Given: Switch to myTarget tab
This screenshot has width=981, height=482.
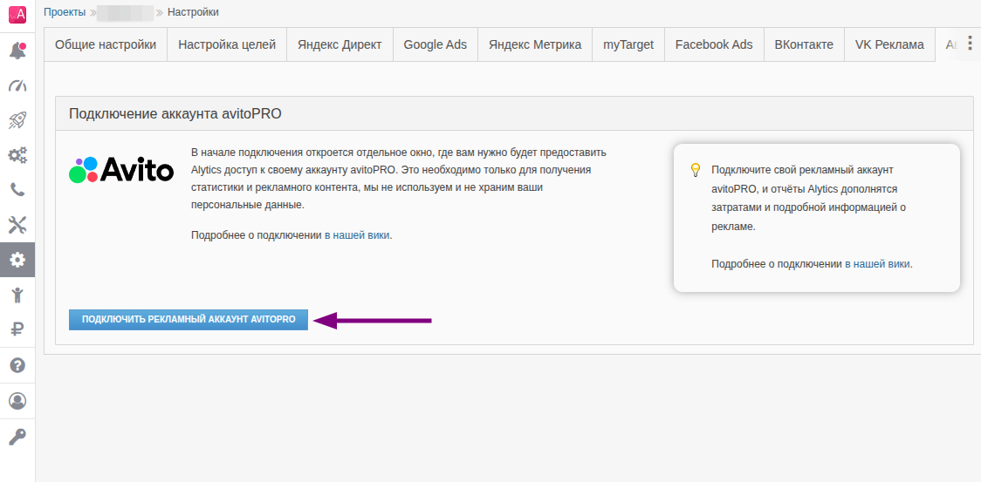Looking at the screenshot, I should pyautogui.click(x=628, y=45).
